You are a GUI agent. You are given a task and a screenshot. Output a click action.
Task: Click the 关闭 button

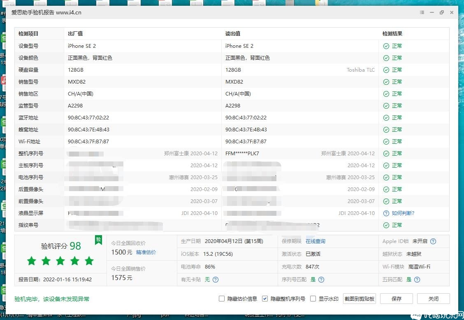point(434,299)
